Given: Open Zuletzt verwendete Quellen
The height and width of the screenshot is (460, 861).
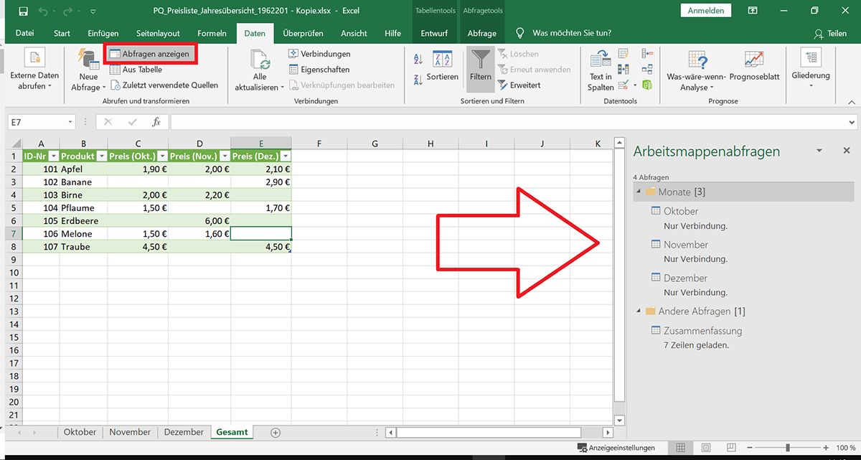Looking at the screenshot, I should [x=164, y=85].
